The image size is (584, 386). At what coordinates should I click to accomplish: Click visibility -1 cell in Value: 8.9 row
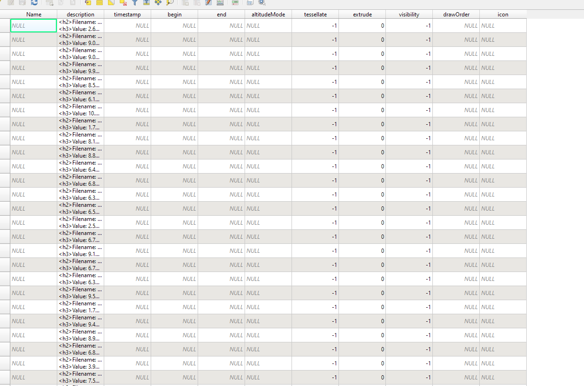(409, 335)
